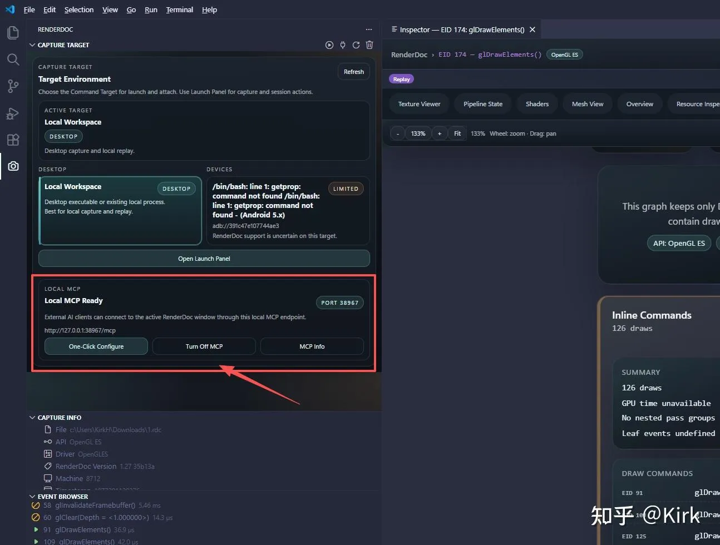Expand event 91 glDrawElements arrow
720x545 pixels.
point(36,530)
